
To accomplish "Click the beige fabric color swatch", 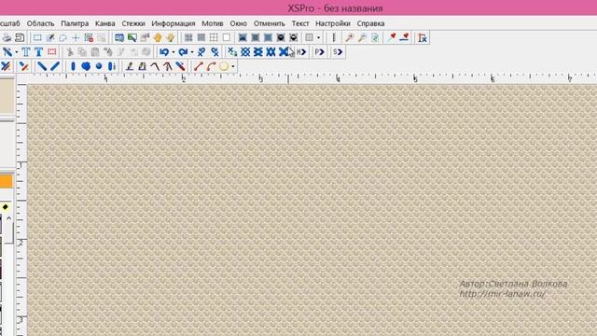I will coord(7,96).
